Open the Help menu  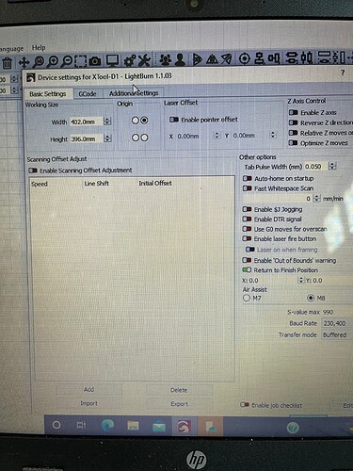pos(39,48)
